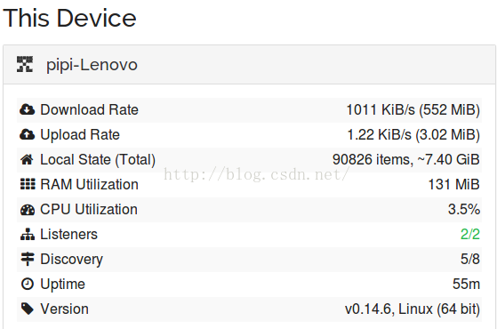Click the Local State home icon

tap(27, 159)
